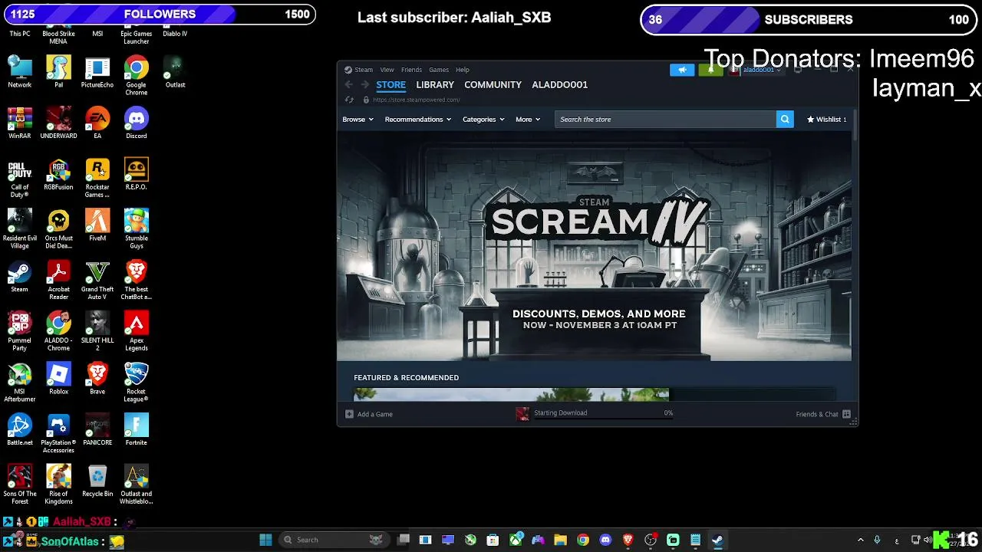Select SILENT HILL 2 desktop icon
This screenshot has width=982, height=552.
pyautogui.click(x=97, y=332)
